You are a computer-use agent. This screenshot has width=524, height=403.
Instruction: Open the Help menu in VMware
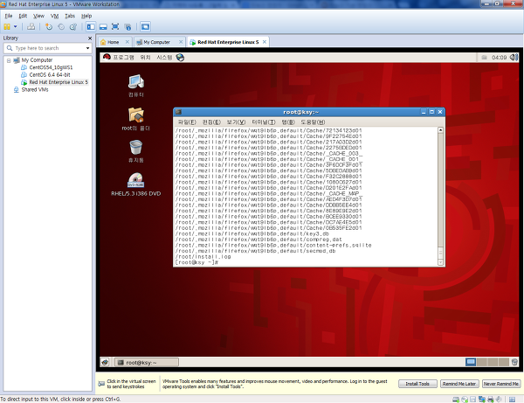click(86, 16)
